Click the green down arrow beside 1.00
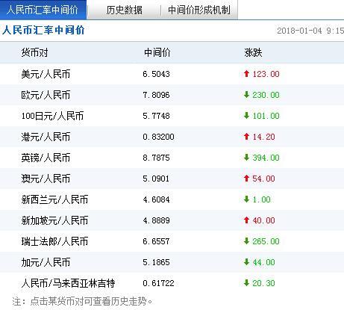Image resolution: width=344 pixels, height=310 pixels. tap(246, 199)
